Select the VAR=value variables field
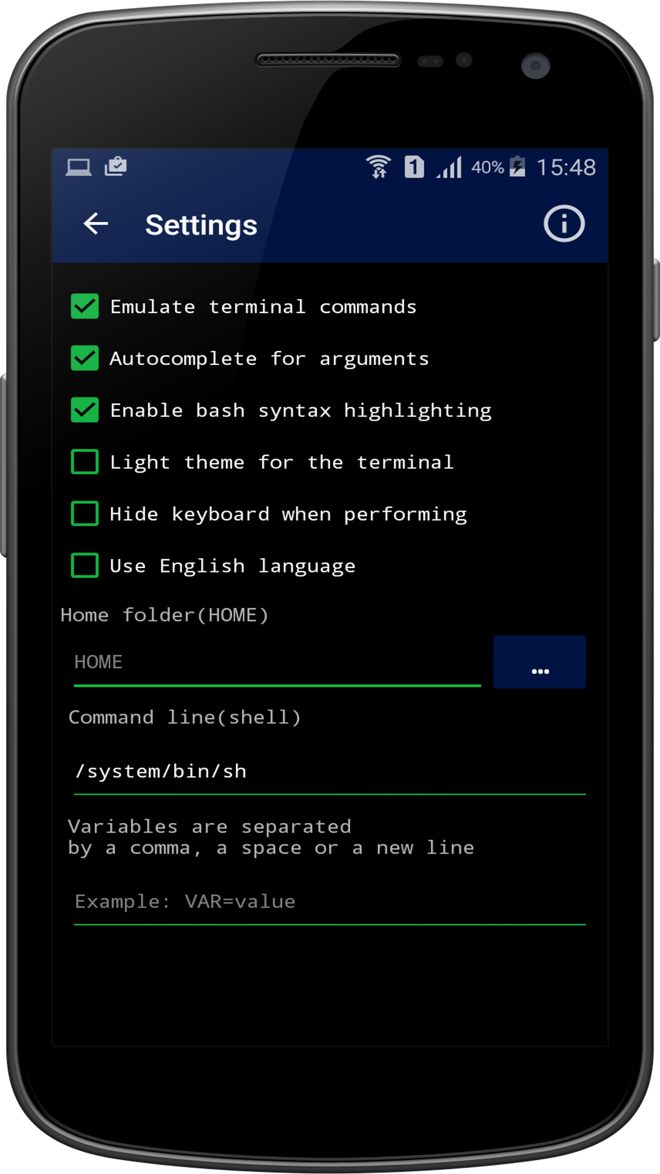 330,901
